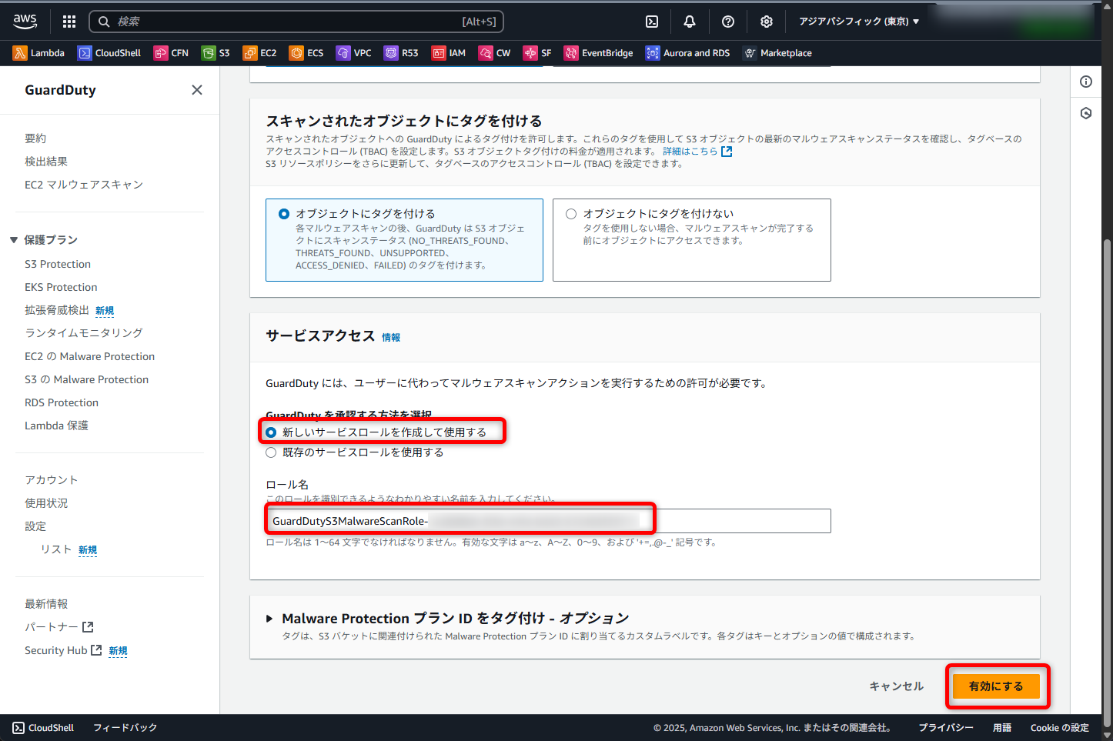Image resolution: width=1113 pixels, height=741 pixels.
Task: Click the role name input field
Action: point(731,521)
